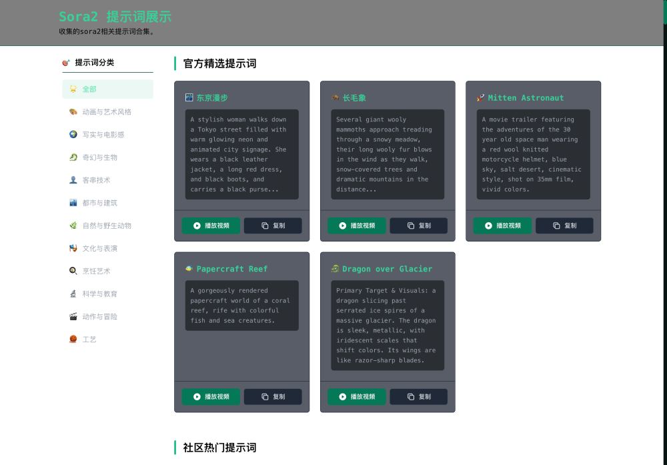Click the microscope icon beside 科学与教育
The height and width of the screenshot is (465, 667).
tap(73, 294)
